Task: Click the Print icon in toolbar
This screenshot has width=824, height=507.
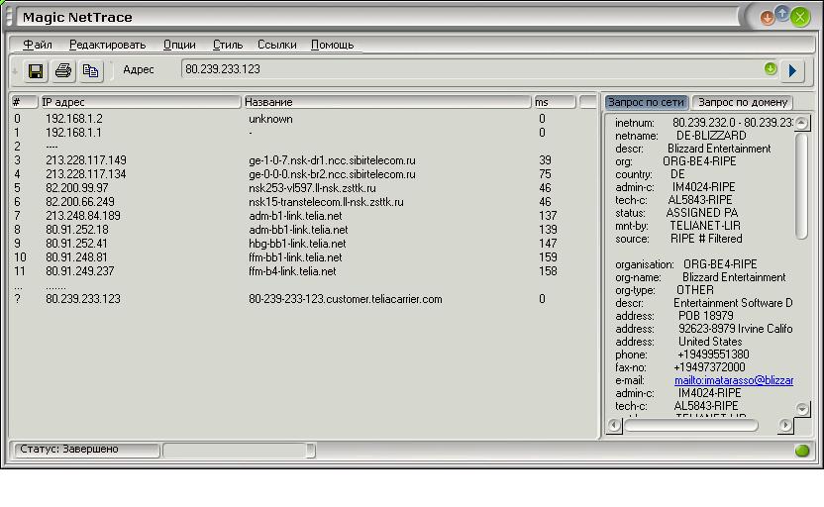Action: pyautogui.click(x=63, y=70)
